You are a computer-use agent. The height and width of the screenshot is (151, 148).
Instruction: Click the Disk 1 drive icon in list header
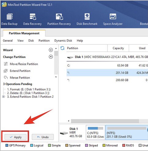tap(70, 57)
